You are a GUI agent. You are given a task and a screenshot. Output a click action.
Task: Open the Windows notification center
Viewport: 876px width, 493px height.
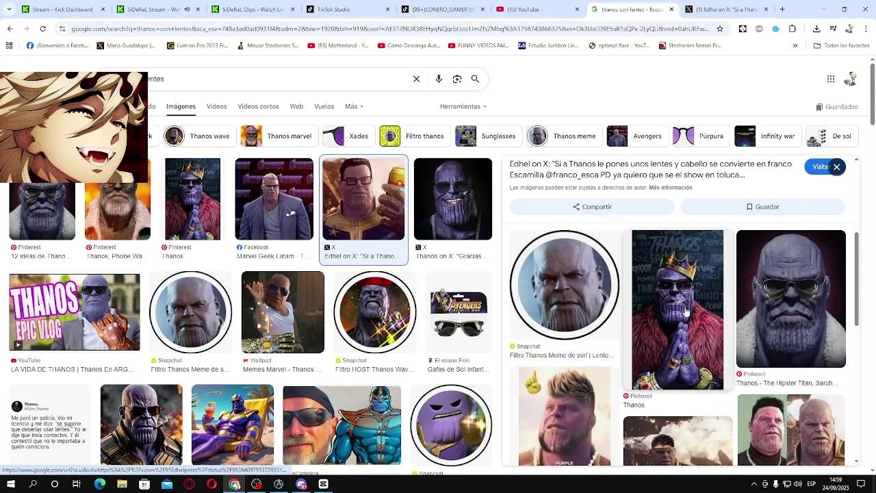tap(861, 484)
